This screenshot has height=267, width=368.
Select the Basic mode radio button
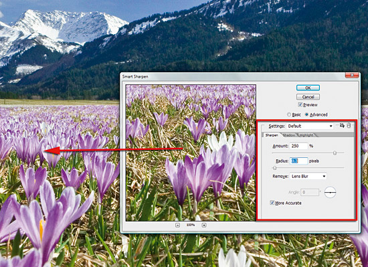tap(289, 114)
